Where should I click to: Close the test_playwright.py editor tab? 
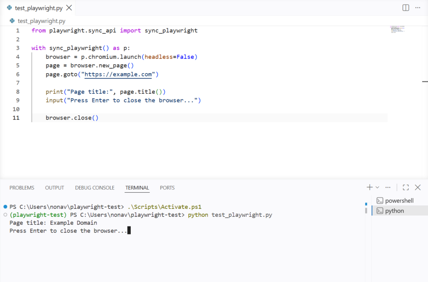69,8
